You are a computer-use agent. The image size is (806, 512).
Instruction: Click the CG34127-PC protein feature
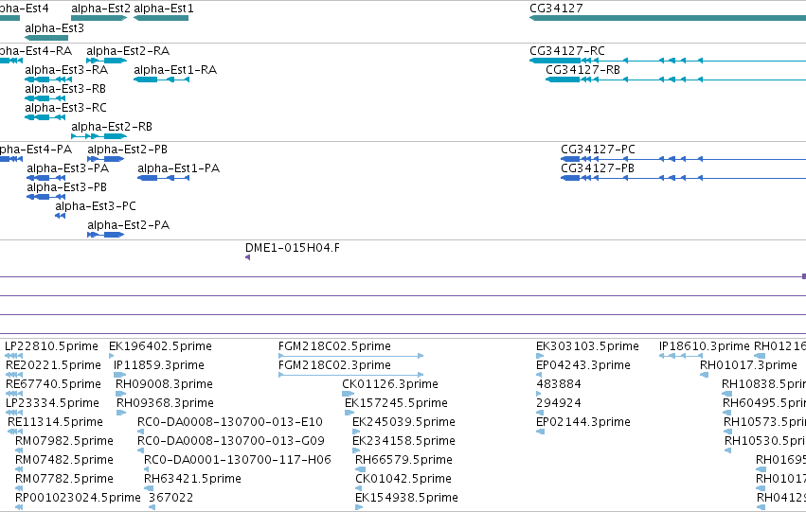pyautogui.click(x=683, y=159)
